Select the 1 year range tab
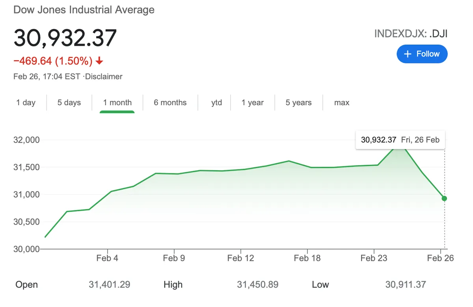Viewport: 473px width, 307px height. (252, 103)
